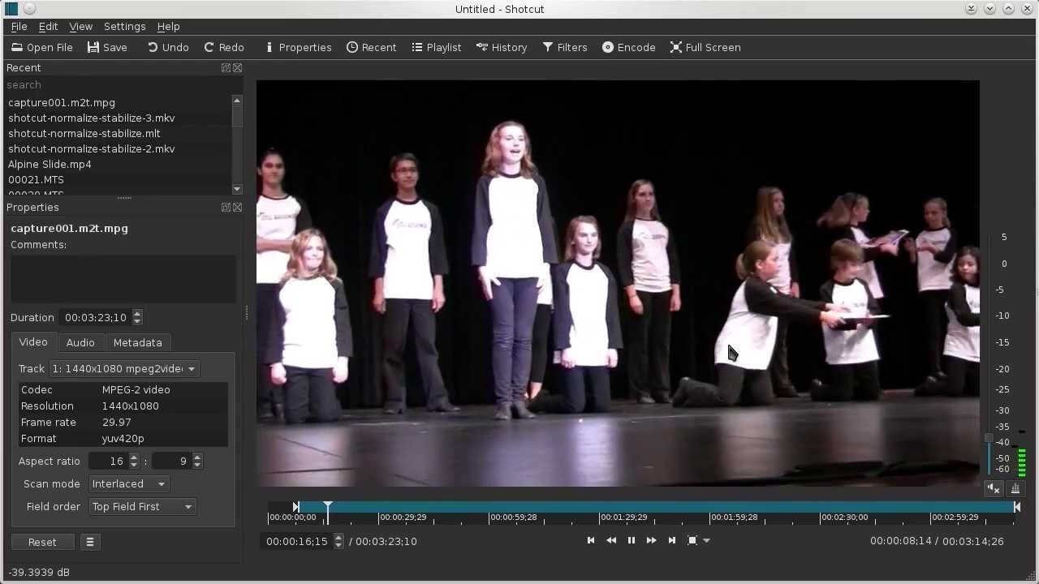Click the Open File toolbar button
The width and height of the screenshot is (1039, 584).
click(x=42, y=47)
